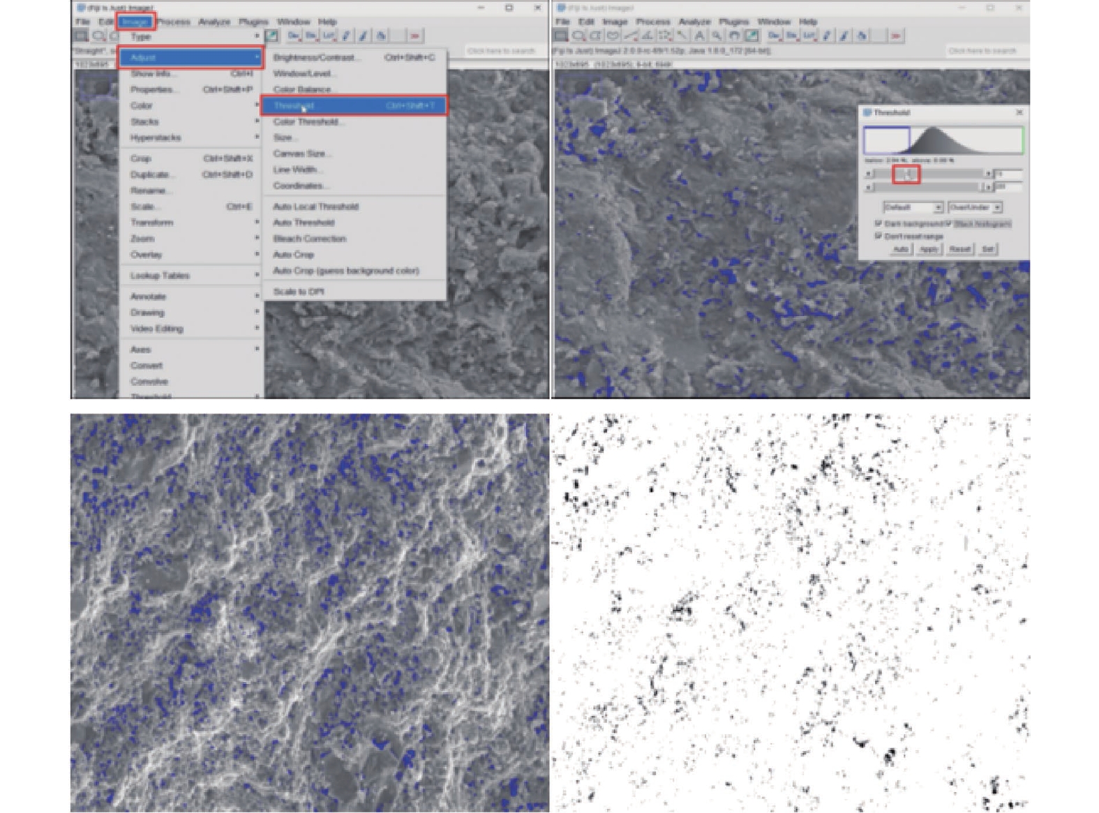Select Color Threshold menu entry
Image resolution: width=1099 pixels, height=813 pixels.
point(306,121)
